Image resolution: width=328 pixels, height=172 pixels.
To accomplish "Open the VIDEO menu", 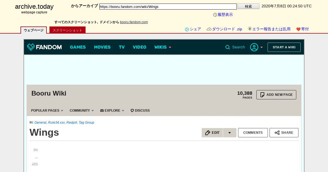I will (139, 47).
